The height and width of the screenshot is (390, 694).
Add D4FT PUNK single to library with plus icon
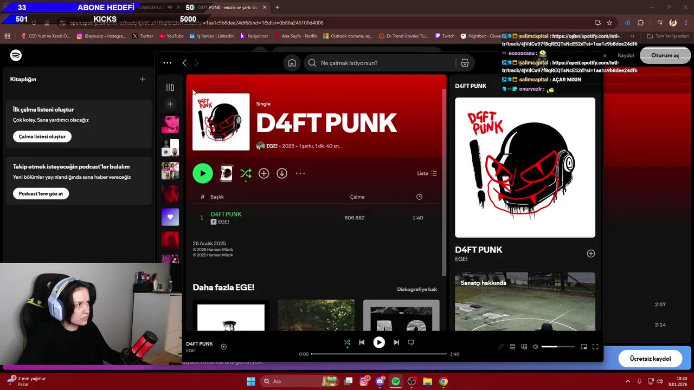pyautogui.click(x=264, y=173)
